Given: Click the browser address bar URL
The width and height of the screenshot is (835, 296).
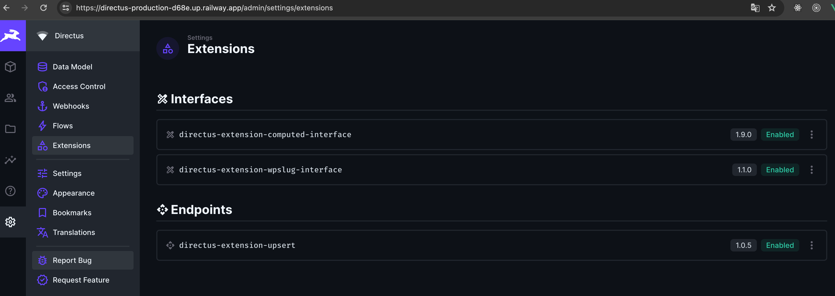Looking at the screenshot, I should click(204, 8).
